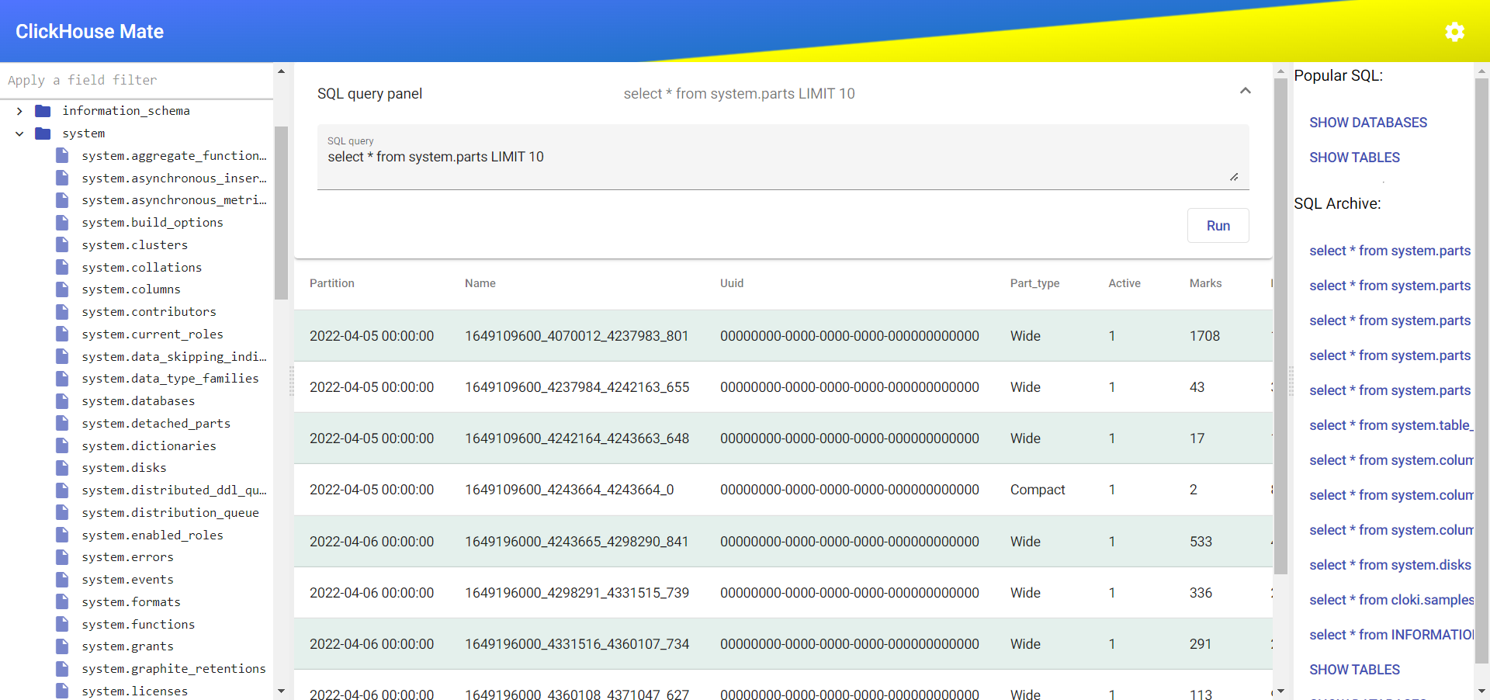This screenshot has height=700, width=1490.
Task: Click into the SQL query text area
Action: pos(783,157)
